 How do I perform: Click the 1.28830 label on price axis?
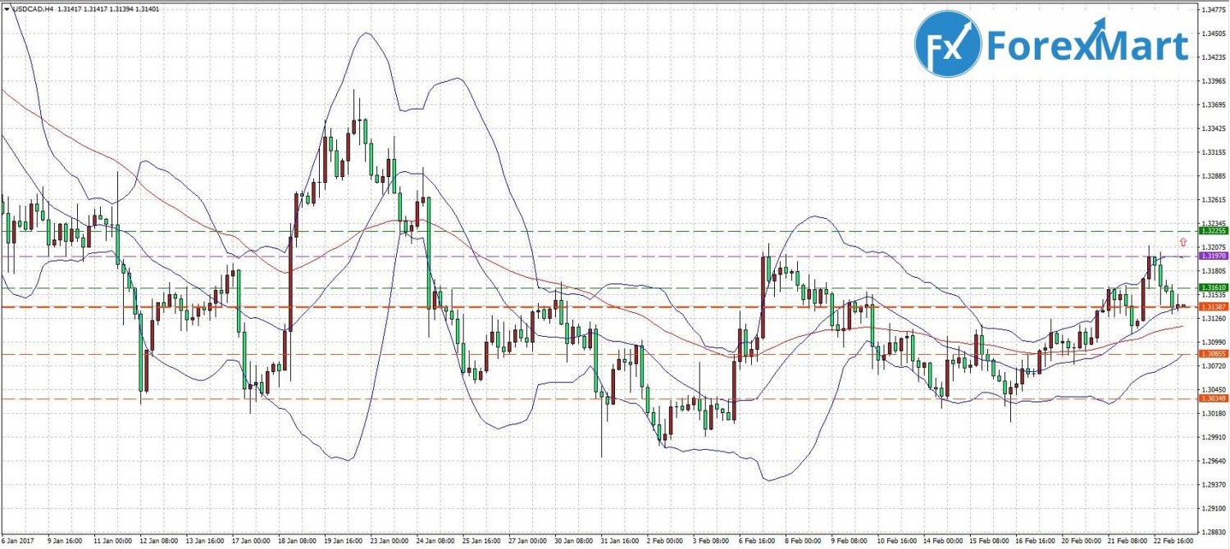[1214, 532]
